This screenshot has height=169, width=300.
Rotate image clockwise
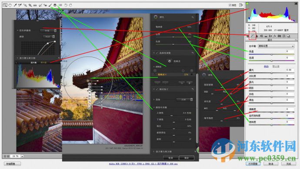(70, 5)
